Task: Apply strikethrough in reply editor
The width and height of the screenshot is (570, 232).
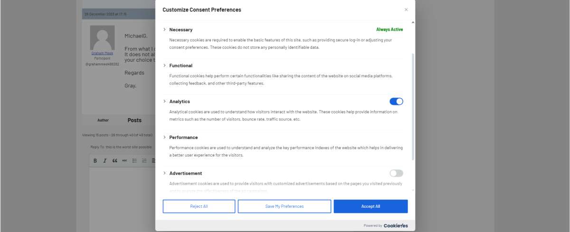Action: [x=124, y=161]
